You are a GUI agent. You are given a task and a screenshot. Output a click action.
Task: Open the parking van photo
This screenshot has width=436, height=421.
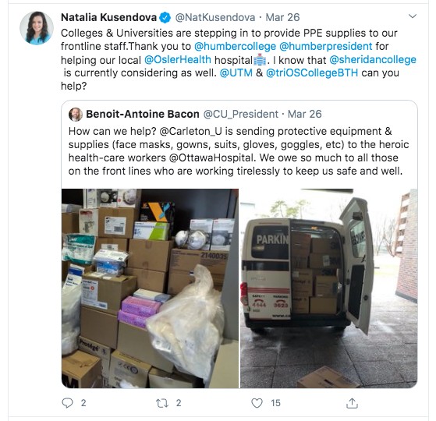(x=328, y=288)
